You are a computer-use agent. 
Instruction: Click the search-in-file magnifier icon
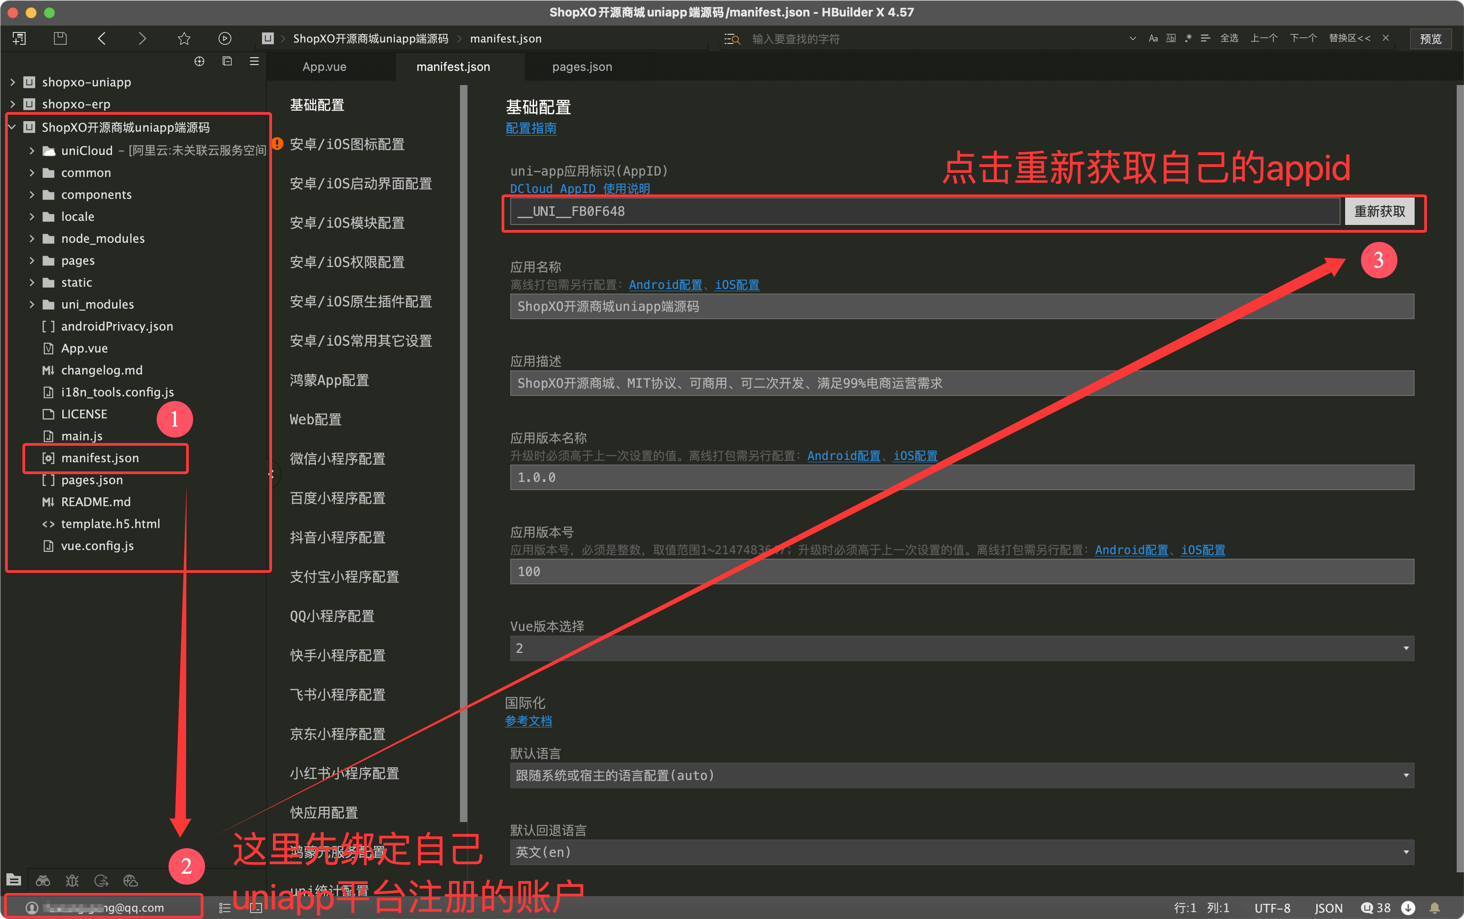point(732,39)
